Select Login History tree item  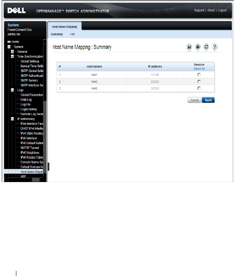click(29, 109)
